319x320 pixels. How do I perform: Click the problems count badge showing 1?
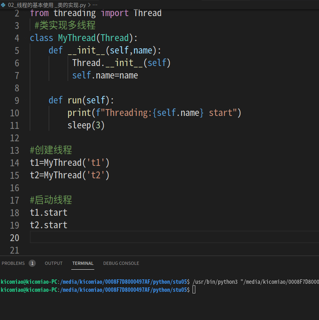pyautogui.click(x=32, y=263)
